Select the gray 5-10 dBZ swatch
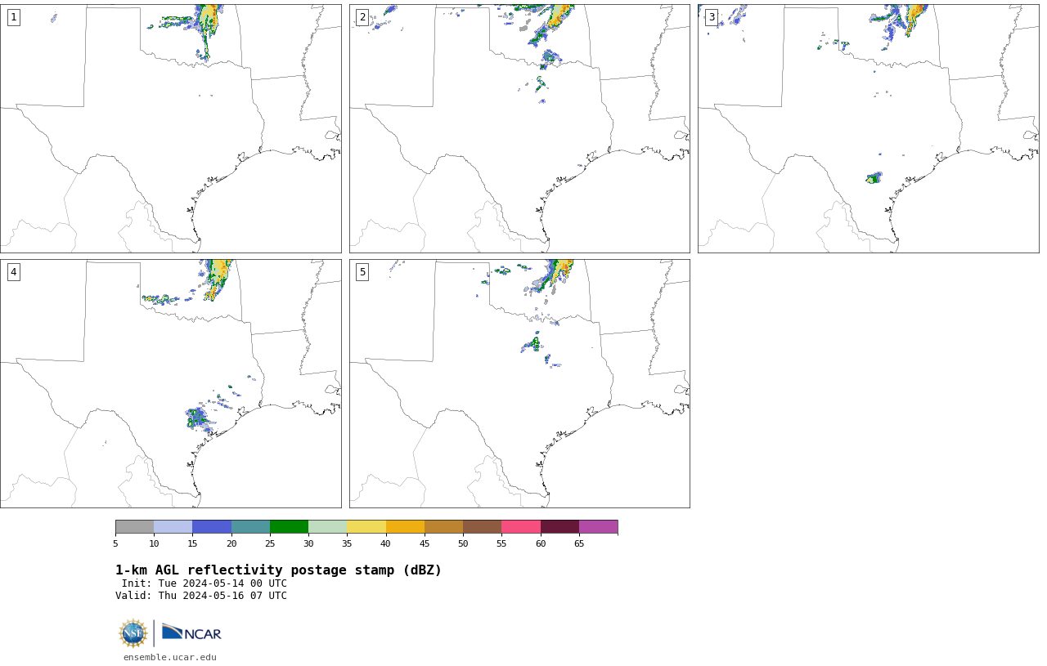1047x666 pixels. (x=134, y=526)
